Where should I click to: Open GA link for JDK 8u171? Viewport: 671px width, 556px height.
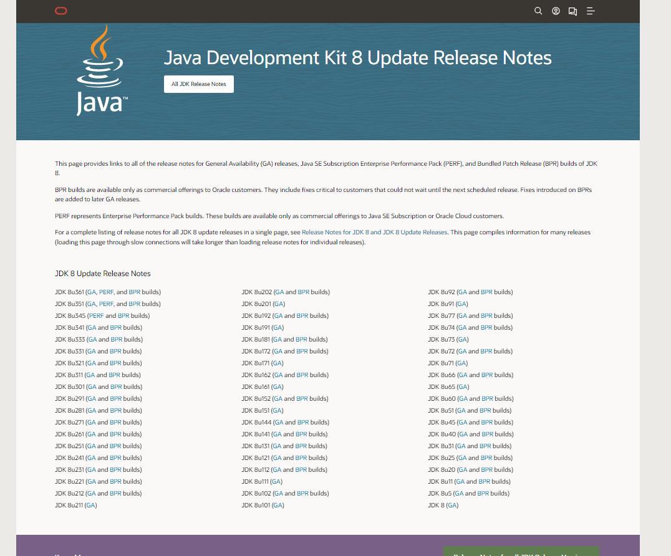coord(278,363)
